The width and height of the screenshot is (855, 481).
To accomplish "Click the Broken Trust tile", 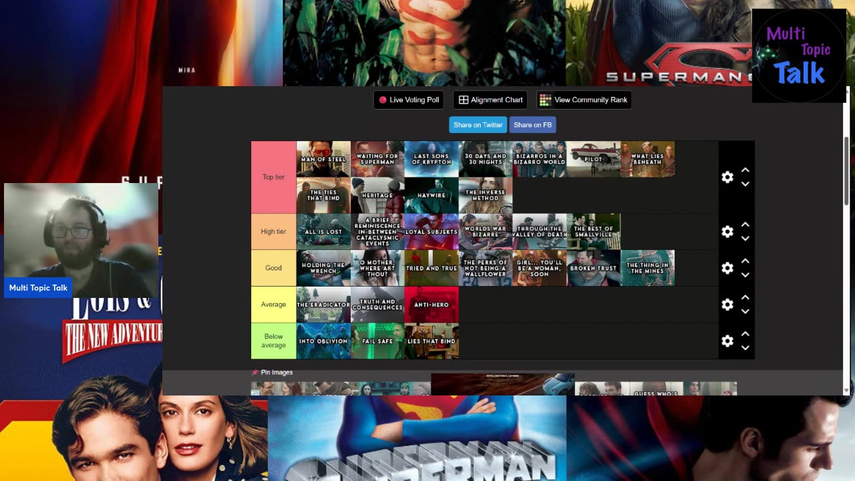I will click(594, 268).
